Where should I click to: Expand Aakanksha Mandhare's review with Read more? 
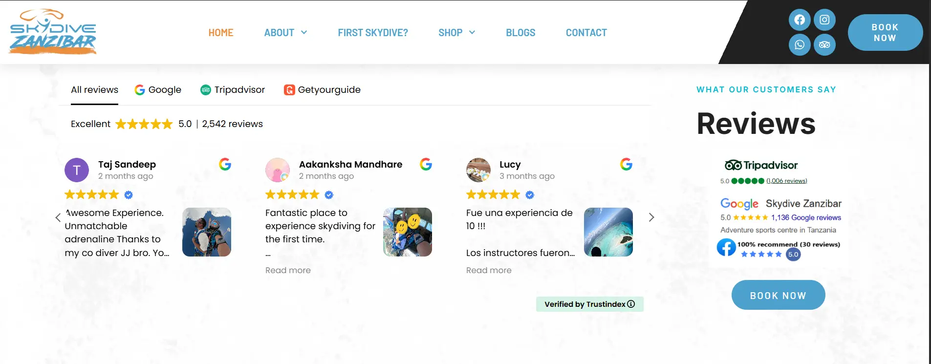(288, 270)
